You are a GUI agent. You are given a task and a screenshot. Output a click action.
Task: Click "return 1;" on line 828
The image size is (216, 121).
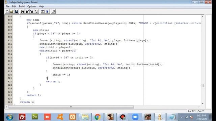(27, 102)
